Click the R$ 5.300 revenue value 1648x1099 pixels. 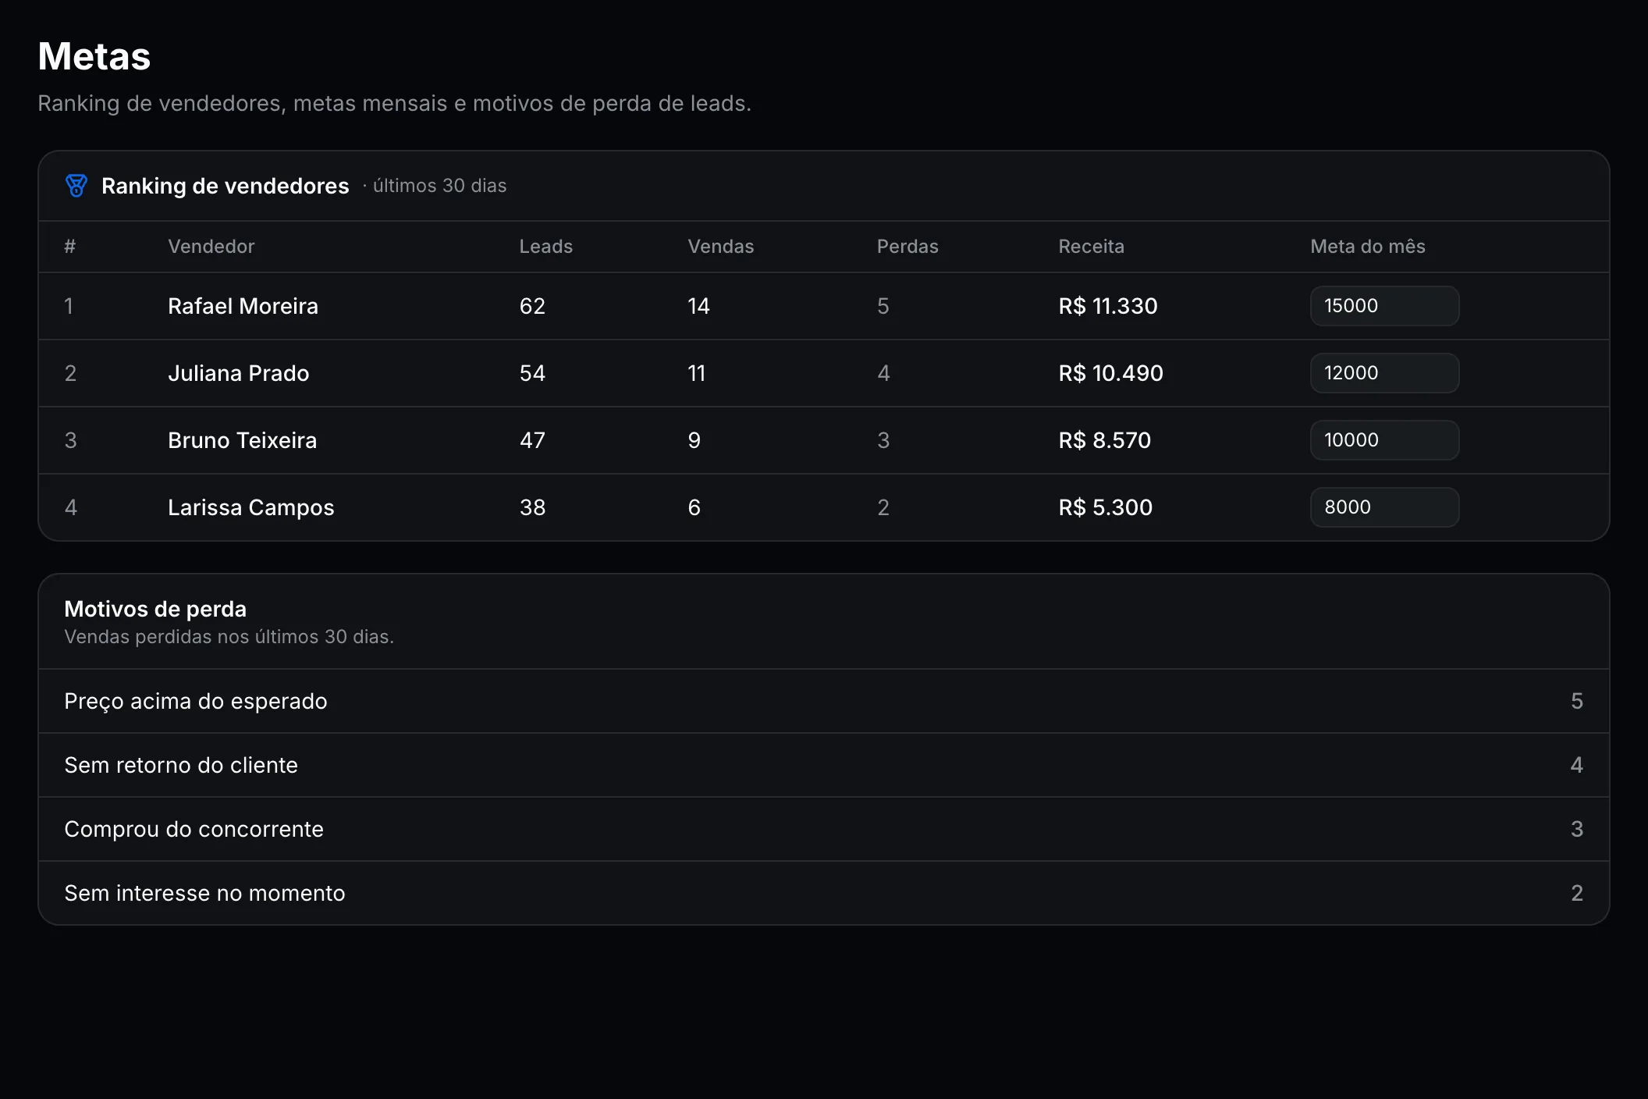coord(1105,507)
